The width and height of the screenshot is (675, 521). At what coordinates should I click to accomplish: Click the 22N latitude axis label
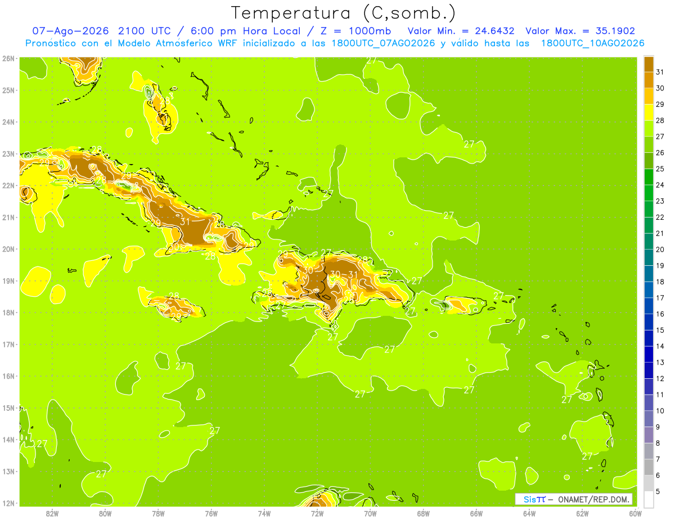8,185
